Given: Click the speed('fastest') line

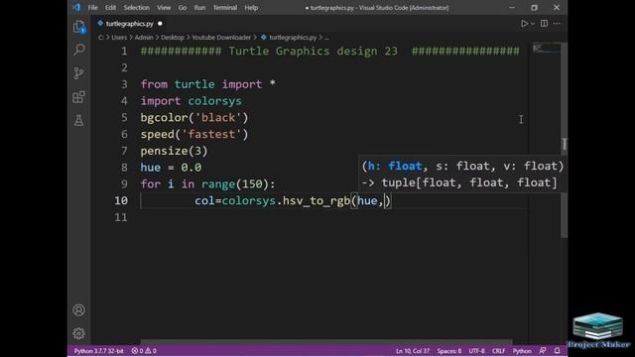Looking at the screenshot, I should 194,135.
